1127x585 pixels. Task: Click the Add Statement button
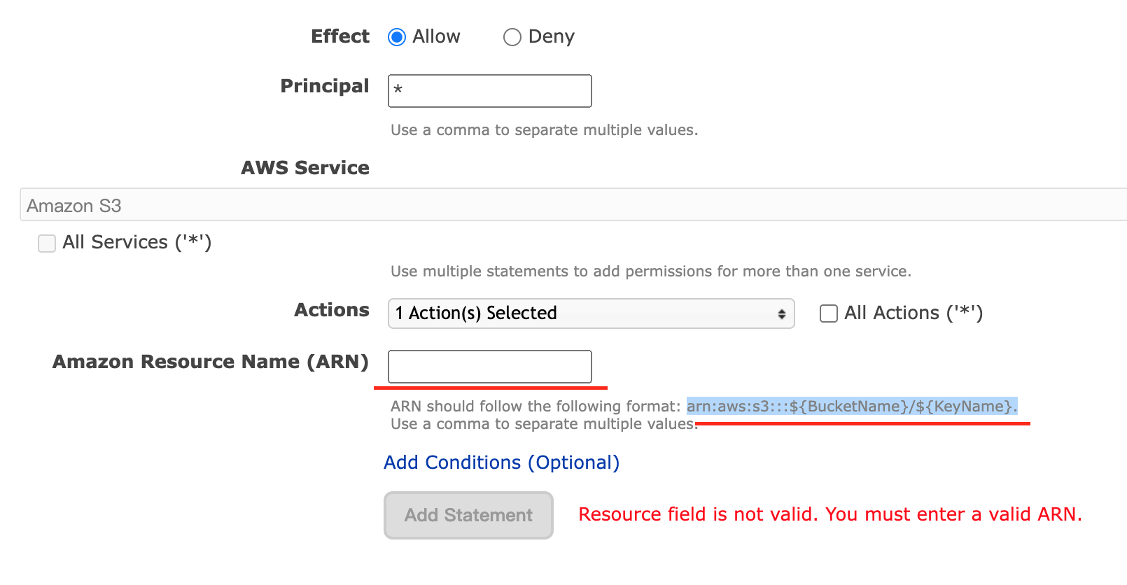click(x=468, y=516)
